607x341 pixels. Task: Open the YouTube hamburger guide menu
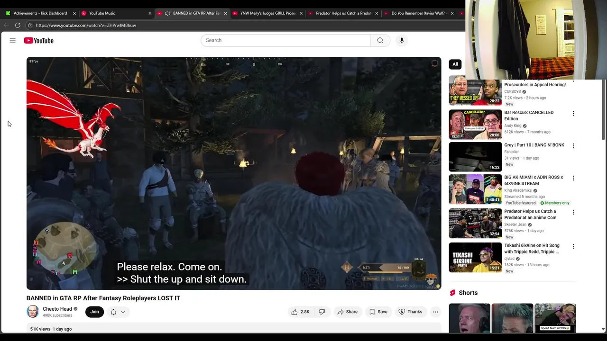(13, 41)
